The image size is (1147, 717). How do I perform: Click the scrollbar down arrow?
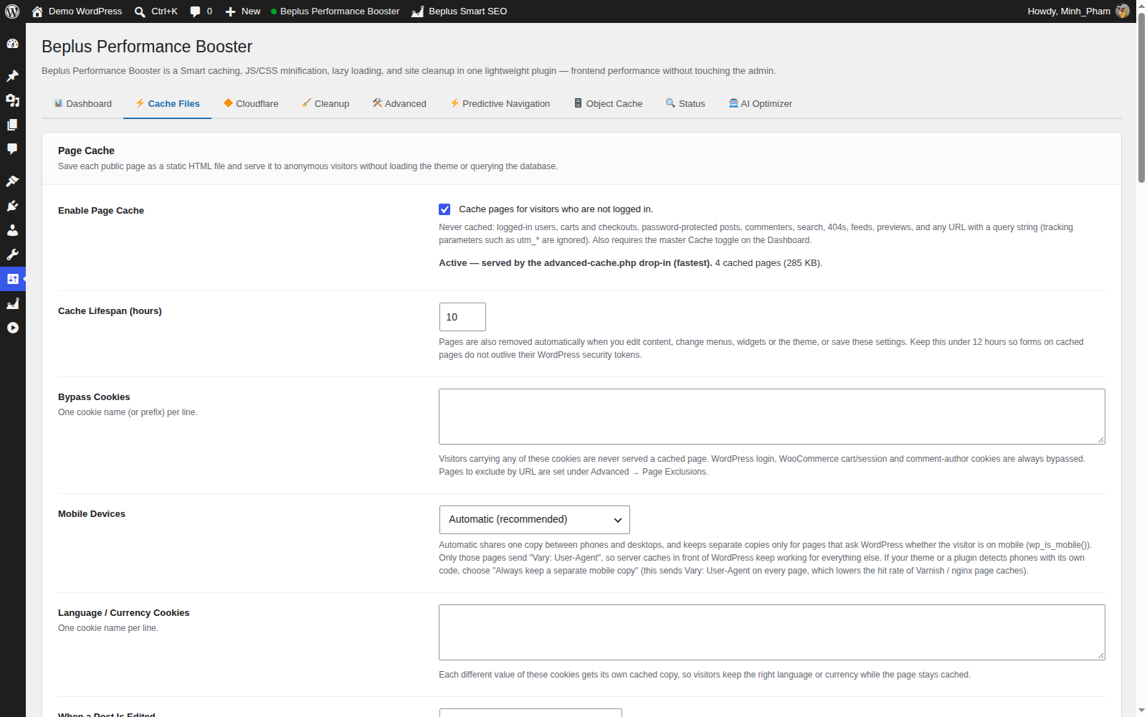point(1141,711)
